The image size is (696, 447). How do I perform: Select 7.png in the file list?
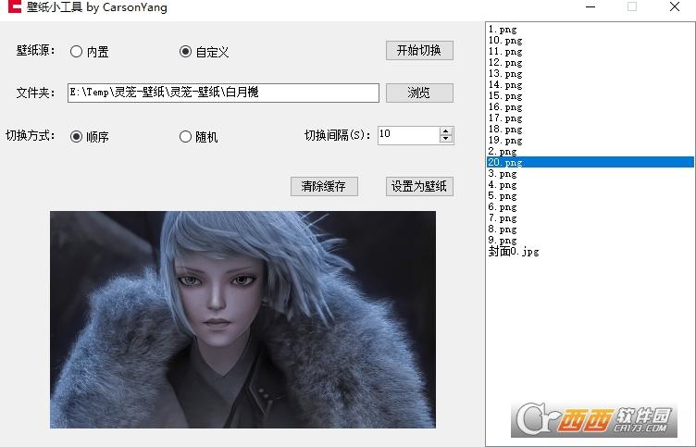[x=590, y=218]
